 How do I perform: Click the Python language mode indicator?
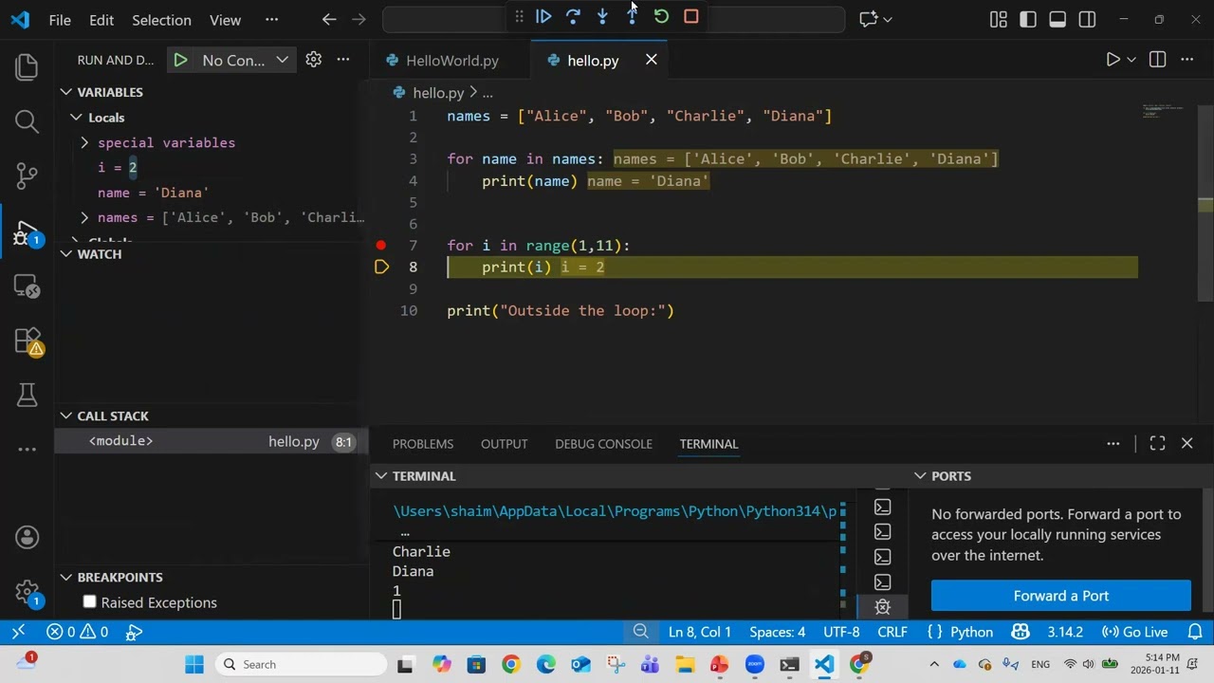pyautogui.click(x=971, y=632)
